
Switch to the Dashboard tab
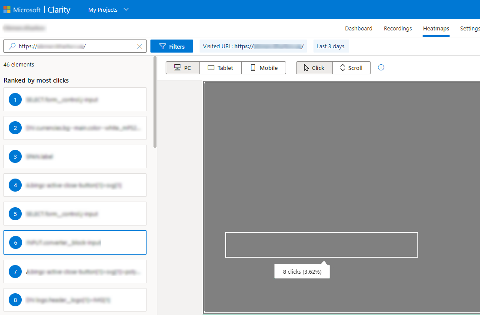(358, 28)
